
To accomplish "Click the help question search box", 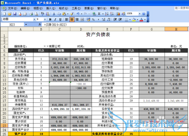I will coord(181,8).
